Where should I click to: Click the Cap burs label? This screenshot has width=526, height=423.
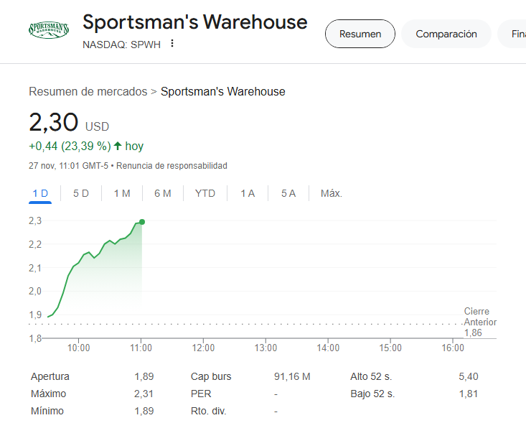click(x=211, y=376)
